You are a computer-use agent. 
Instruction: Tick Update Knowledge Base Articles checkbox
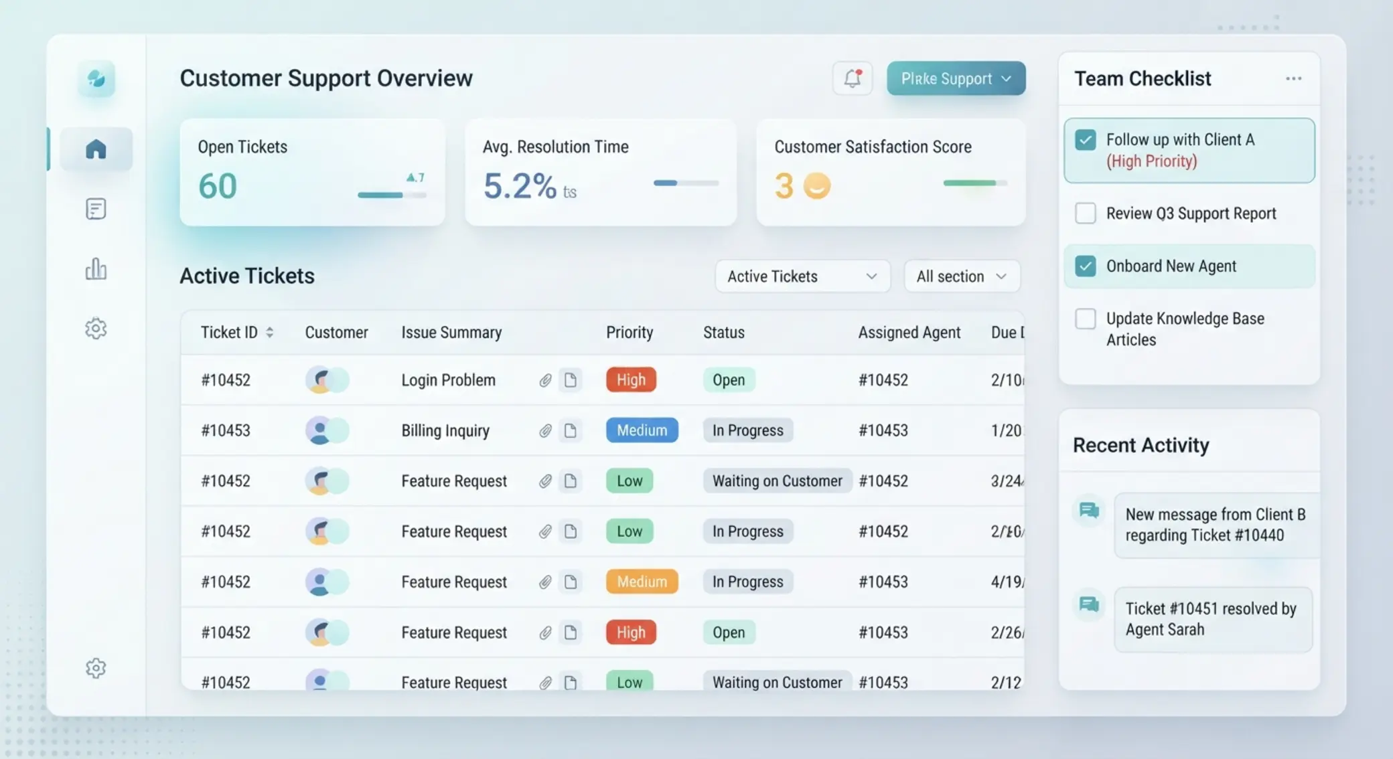pyautogui.click(x=1085, y=319)
